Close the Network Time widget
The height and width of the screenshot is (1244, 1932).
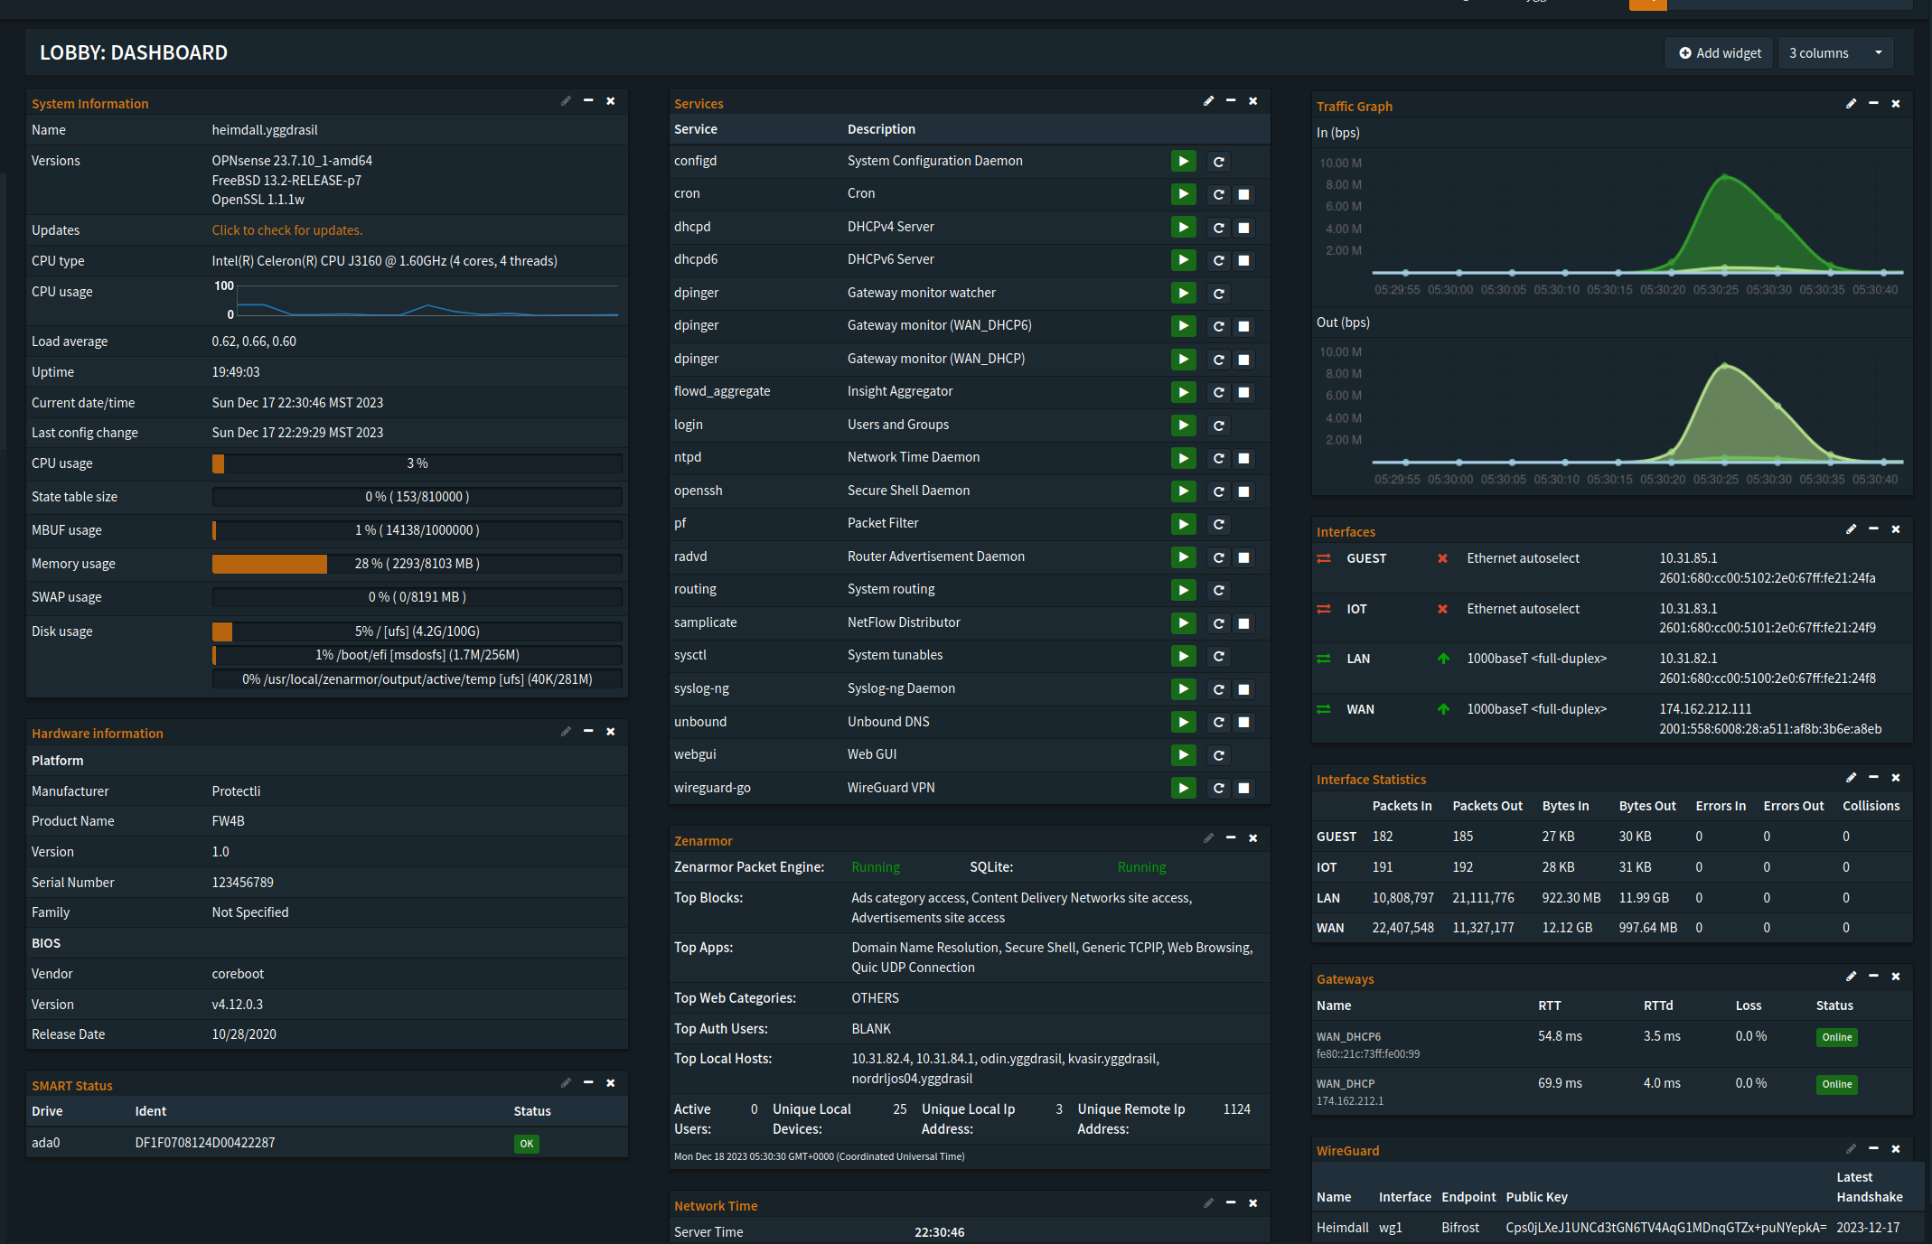(x=1253, y=1203)
